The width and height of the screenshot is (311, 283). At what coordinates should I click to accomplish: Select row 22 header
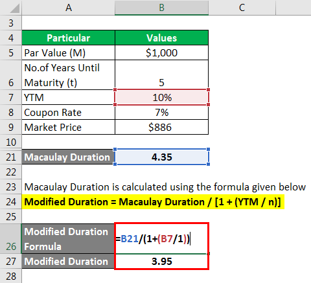pyautogui.click(x=11, y=172)
